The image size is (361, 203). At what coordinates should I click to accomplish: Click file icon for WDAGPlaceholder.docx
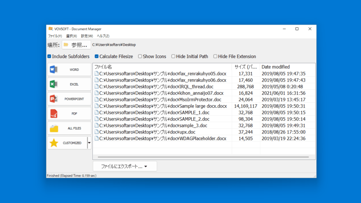pyautogui.click(x=96, y=138)
